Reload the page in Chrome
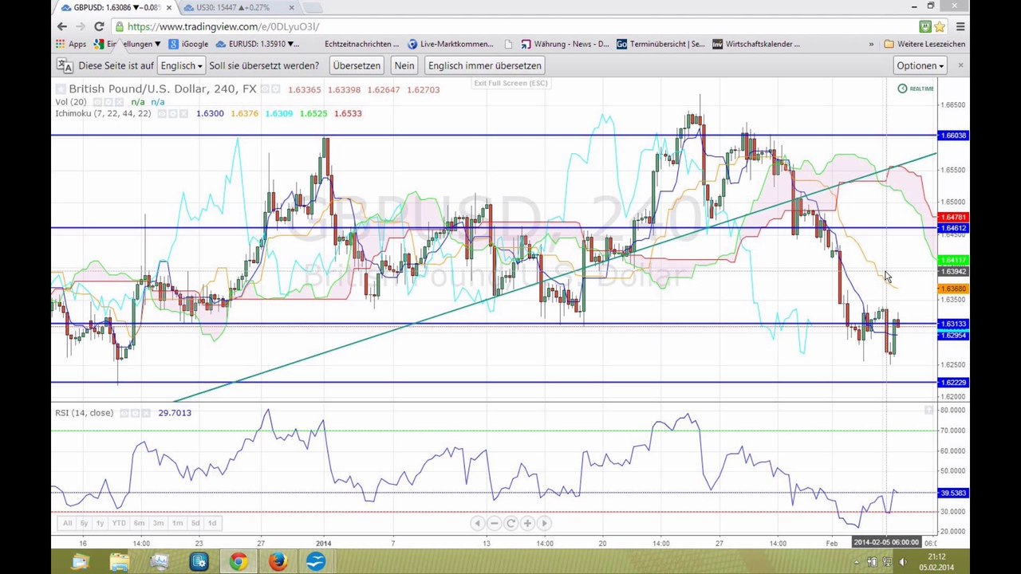The image size is (1021, 574). 99,26
